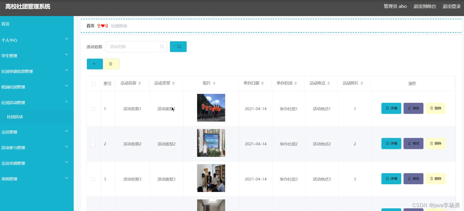464x211 pixels.
Task: Click magnifier icon inside 活动名称 input
Action: (x=162, y=47)
